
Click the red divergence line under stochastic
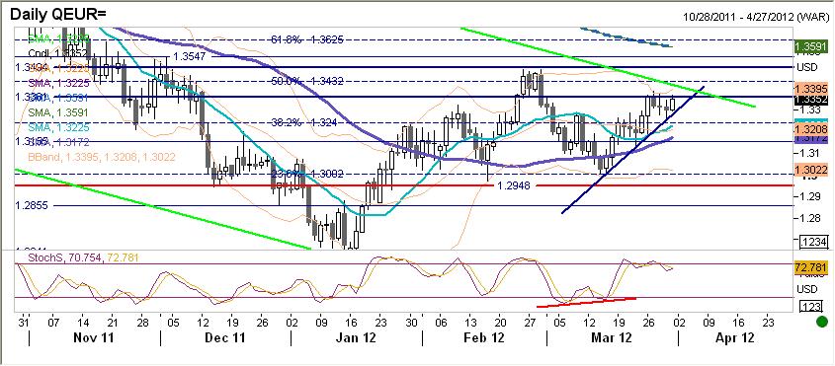click(586, 303)
